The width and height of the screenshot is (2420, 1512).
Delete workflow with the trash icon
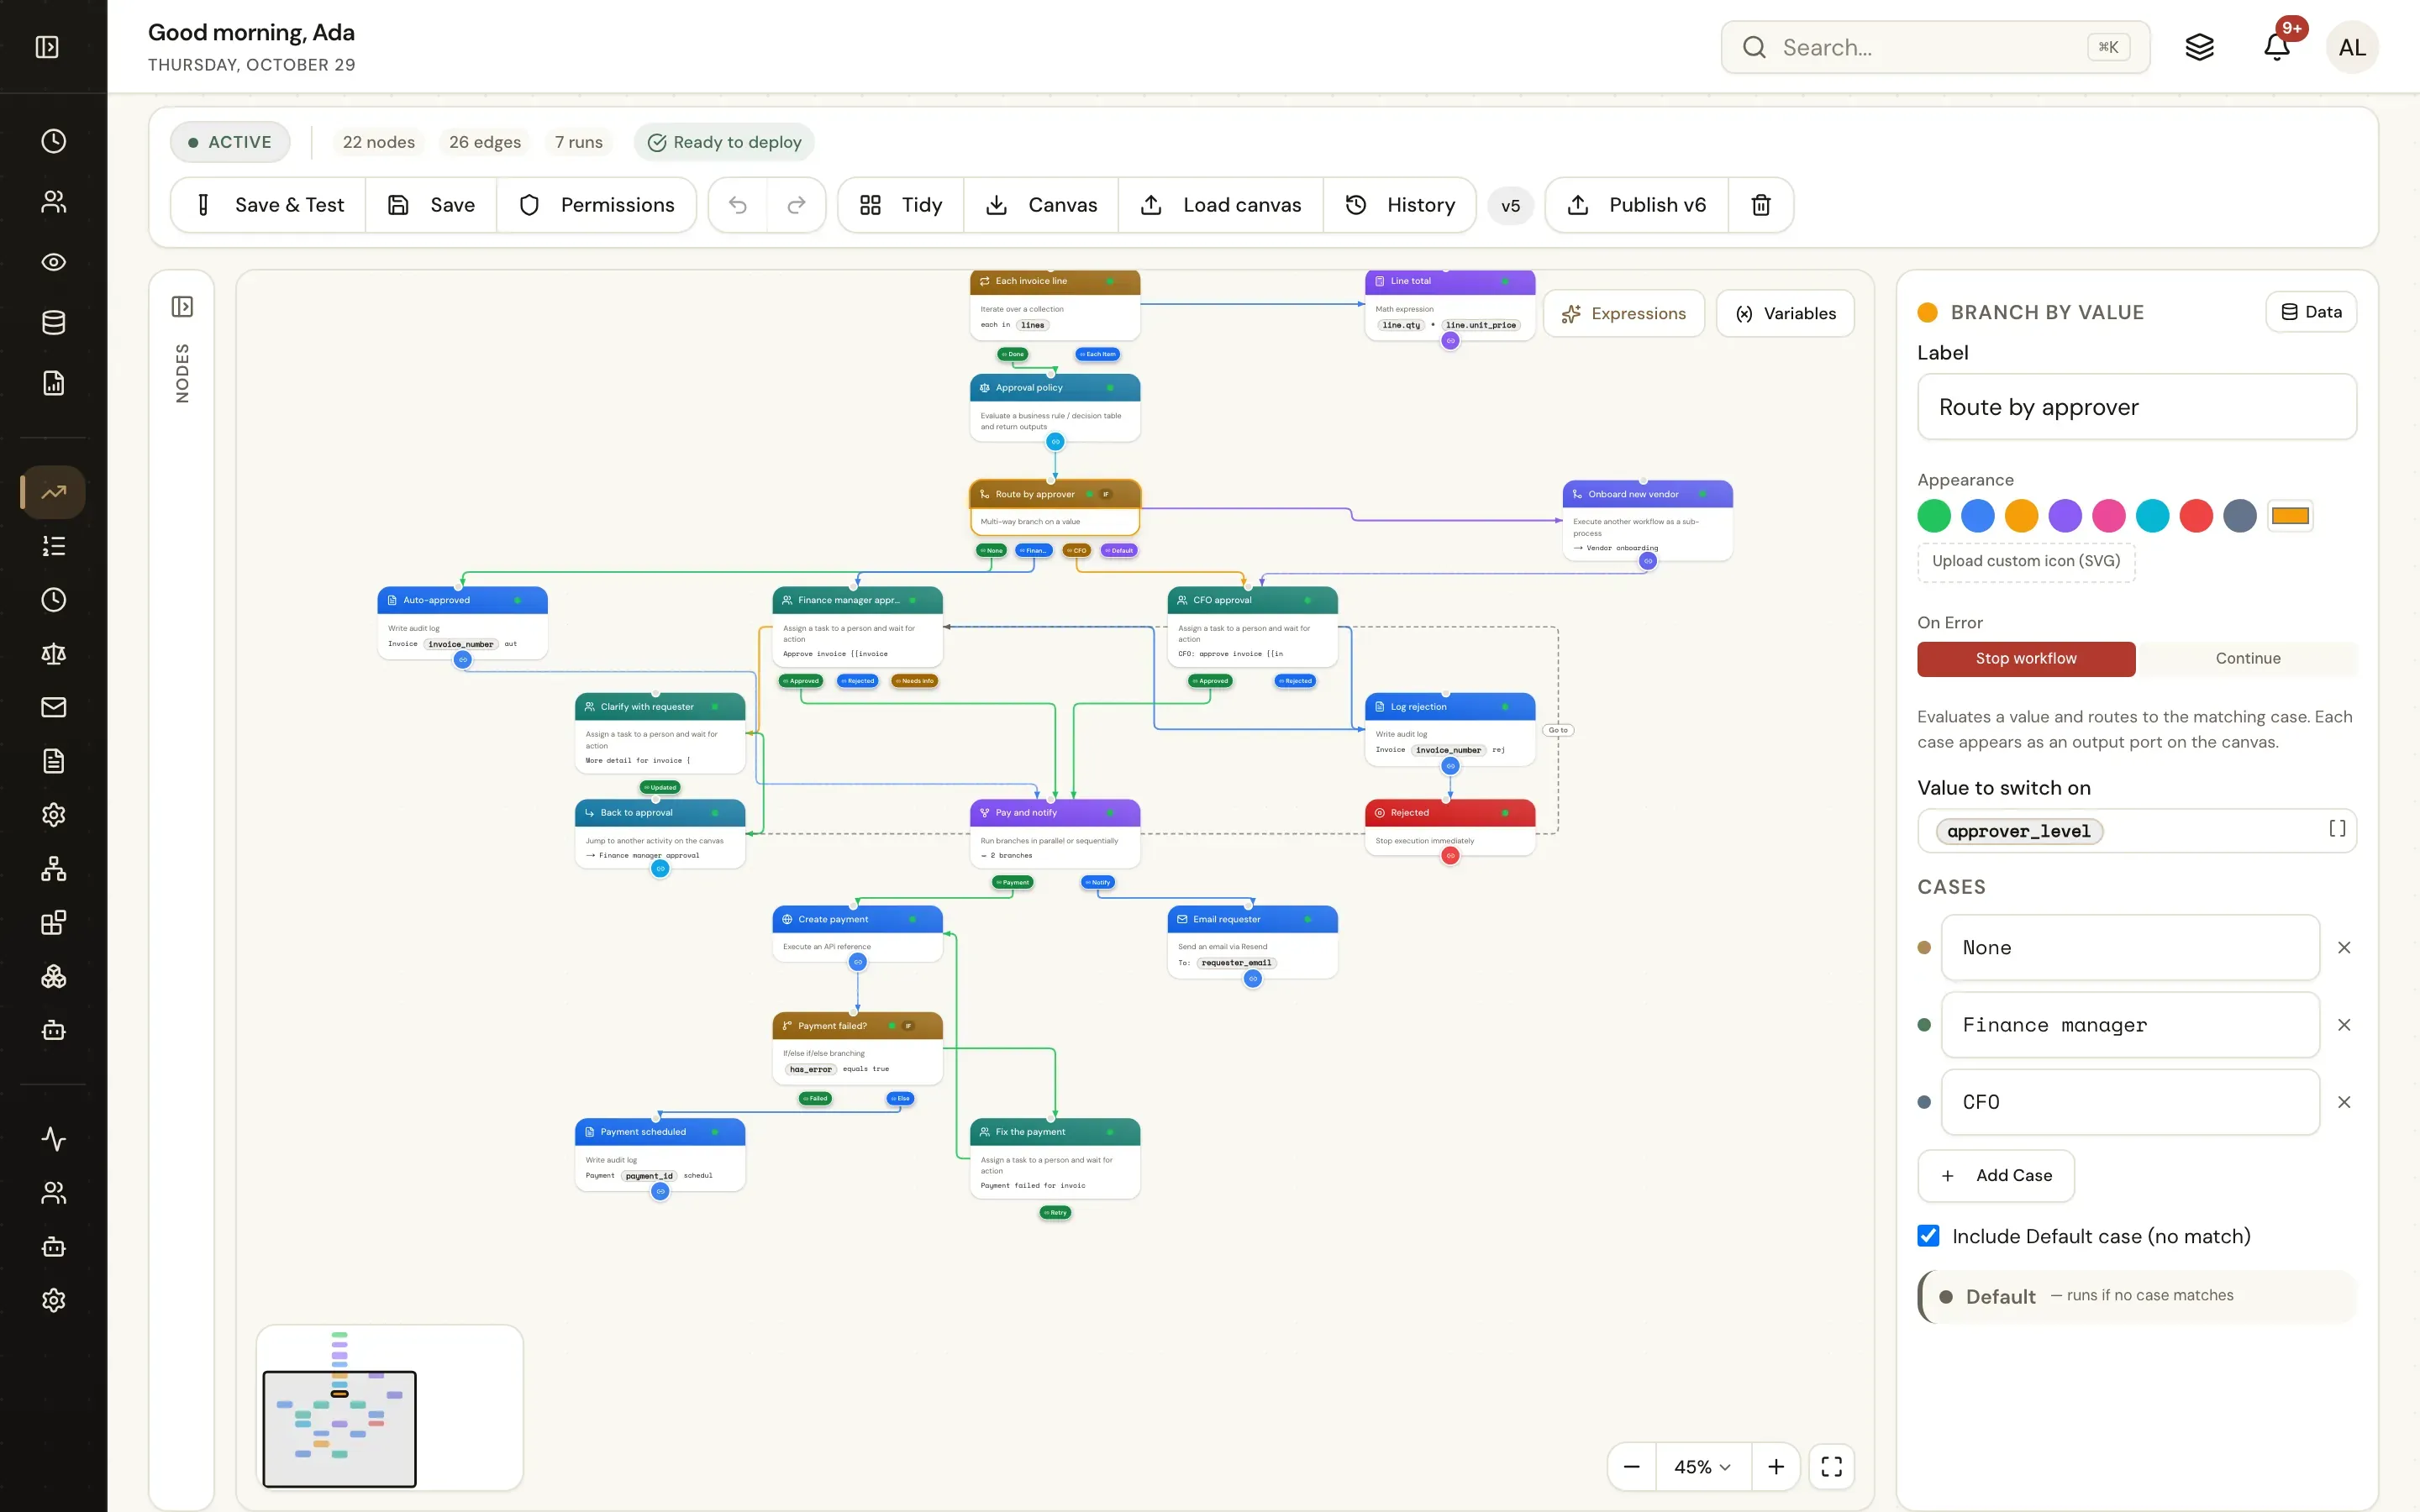click(x=1761, y=205)
